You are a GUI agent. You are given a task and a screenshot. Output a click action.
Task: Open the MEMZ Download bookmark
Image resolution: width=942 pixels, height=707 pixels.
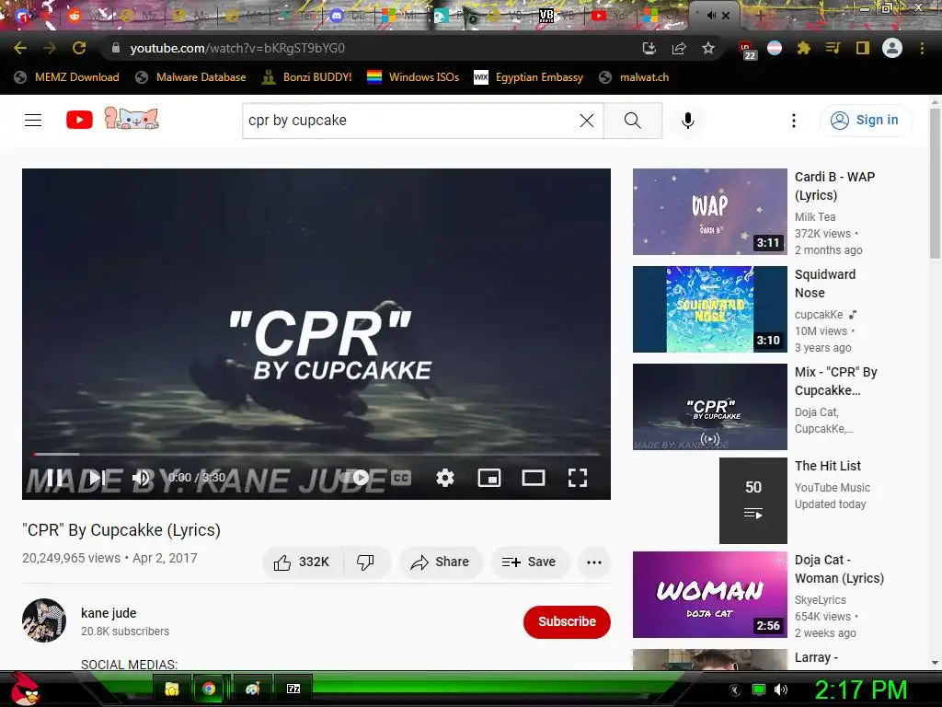click(x=66, y=77)
